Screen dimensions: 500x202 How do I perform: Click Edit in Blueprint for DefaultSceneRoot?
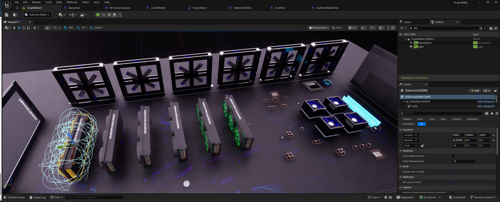486,101
